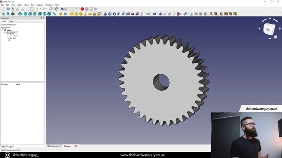
Task: Open the File menu
Action: click(3, 5)
